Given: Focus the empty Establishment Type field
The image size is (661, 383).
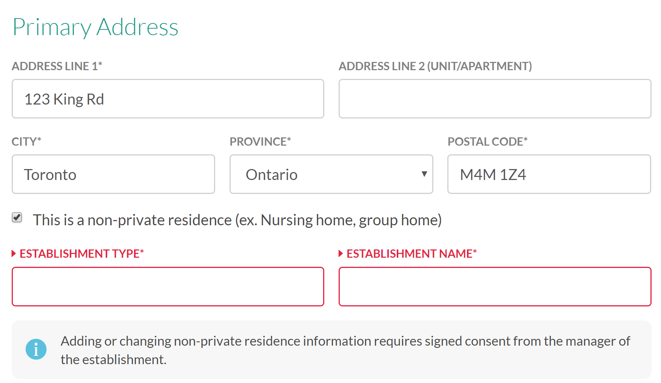Looking at the screenshot, I should click(168, 287).
